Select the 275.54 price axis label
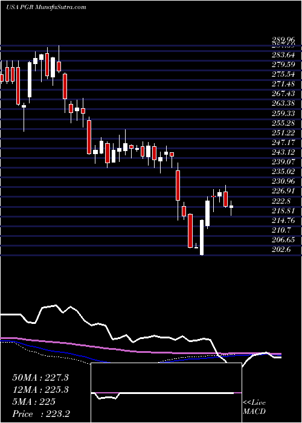Viewport: 302px width, 423px height. [283, 75]
